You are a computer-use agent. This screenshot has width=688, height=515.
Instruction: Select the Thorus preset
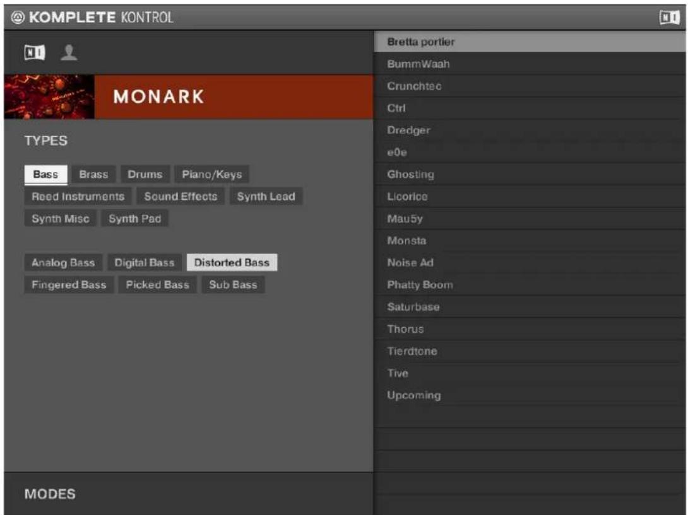(x=530, y=328)
